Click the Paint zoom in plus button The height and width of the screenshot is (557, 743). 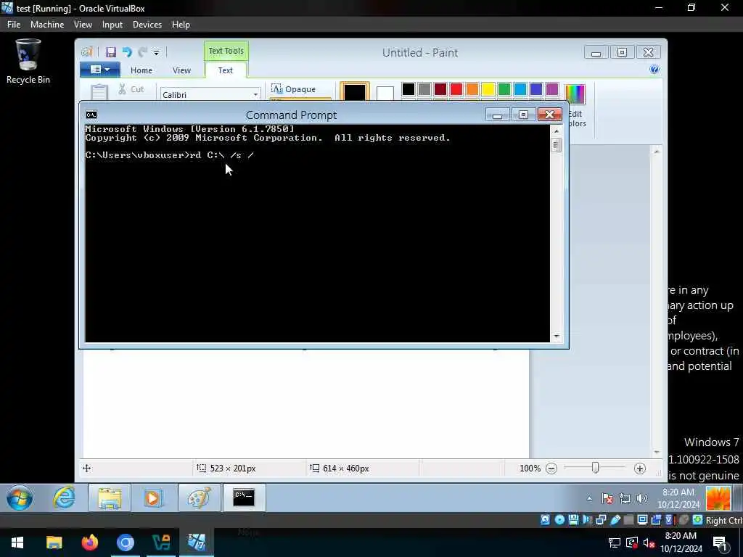[x=640, y=469]
